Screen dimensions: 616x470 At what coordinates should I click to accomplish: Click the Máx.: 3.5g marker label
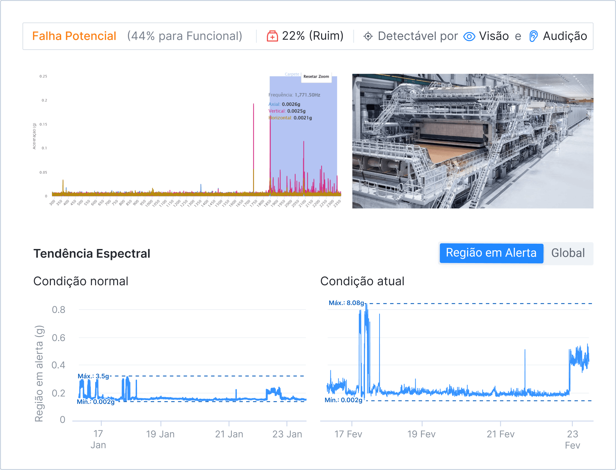pos(93,376)
